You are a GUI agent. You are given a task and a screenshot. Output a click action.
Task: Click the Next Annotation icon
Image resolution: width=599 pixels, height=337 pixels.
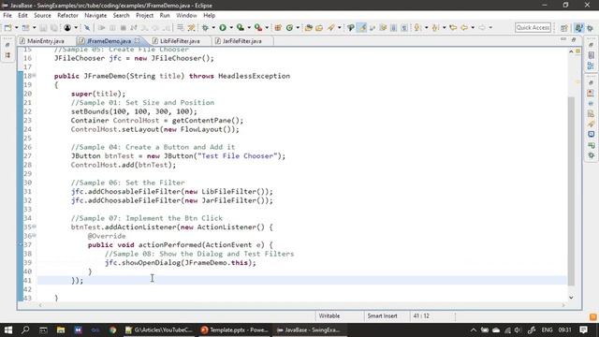(x=417, y=27)
